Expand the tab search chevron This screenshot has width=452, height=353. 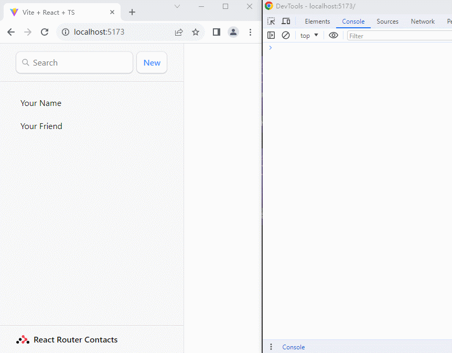click(177, 6)
